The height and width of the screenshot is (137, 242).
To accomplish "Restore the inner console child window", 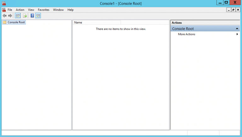I will click(x=233, y=10).
